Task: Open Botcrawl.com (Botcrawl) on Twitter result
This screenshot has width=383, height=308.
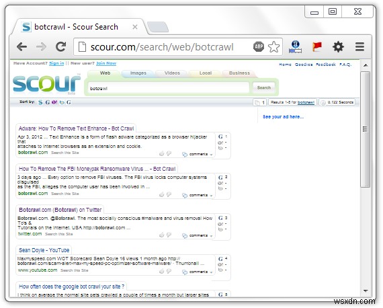Action: click(x=60, y=210)
